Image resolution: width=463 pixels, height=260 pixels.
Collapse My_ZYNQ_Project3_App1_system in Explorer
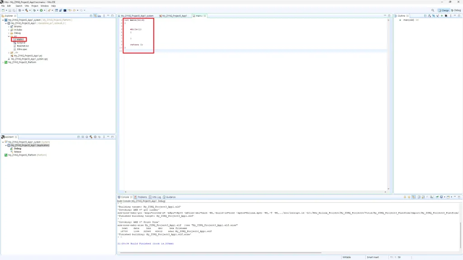[x=3, y=20]
